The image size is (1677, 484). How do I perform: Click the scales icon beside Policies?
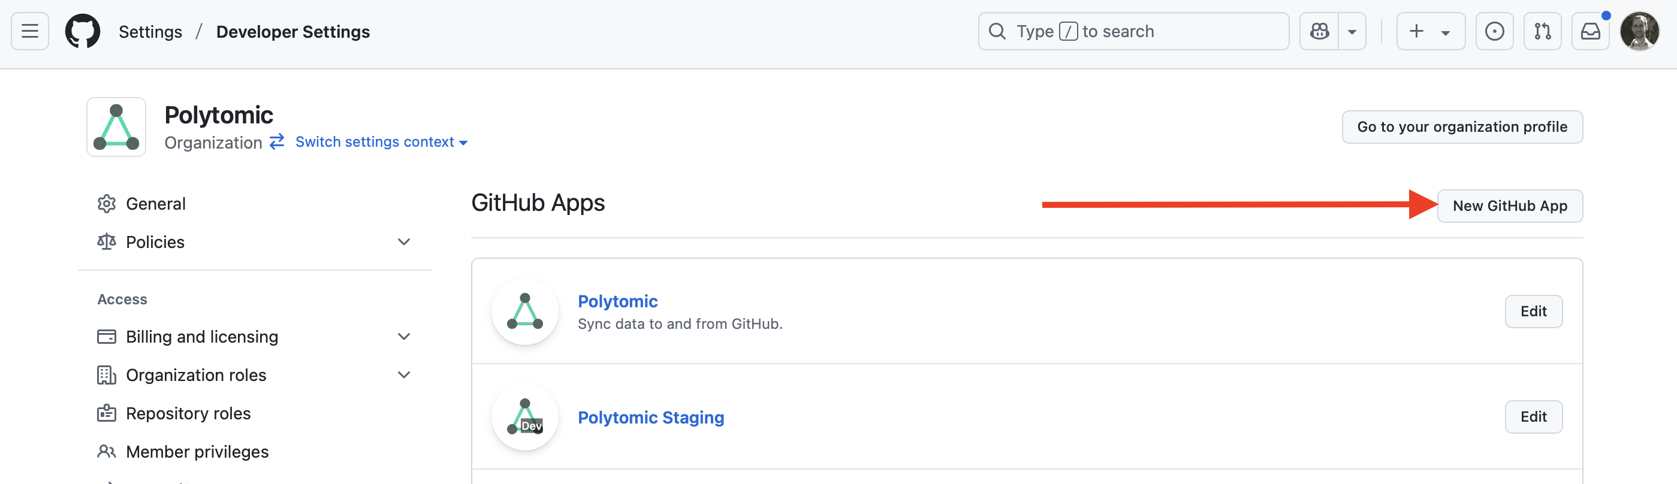pos(107,242)
